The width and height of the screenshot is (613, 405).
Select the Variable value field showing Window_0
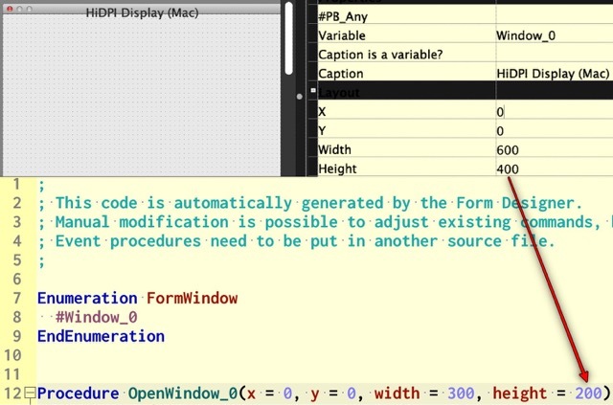[553, 34]
